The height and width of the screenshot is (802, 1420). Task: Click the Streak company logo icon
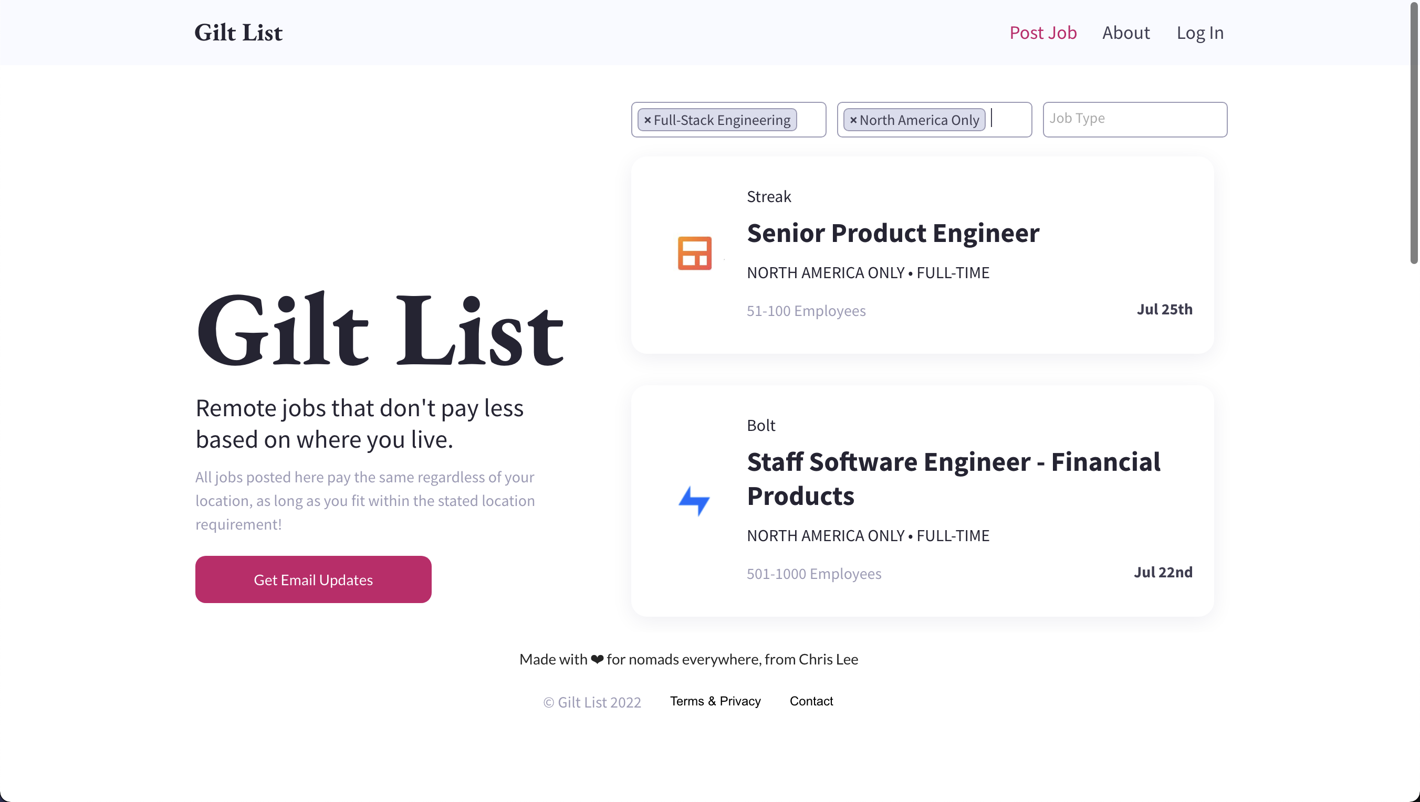pos(695,254)
